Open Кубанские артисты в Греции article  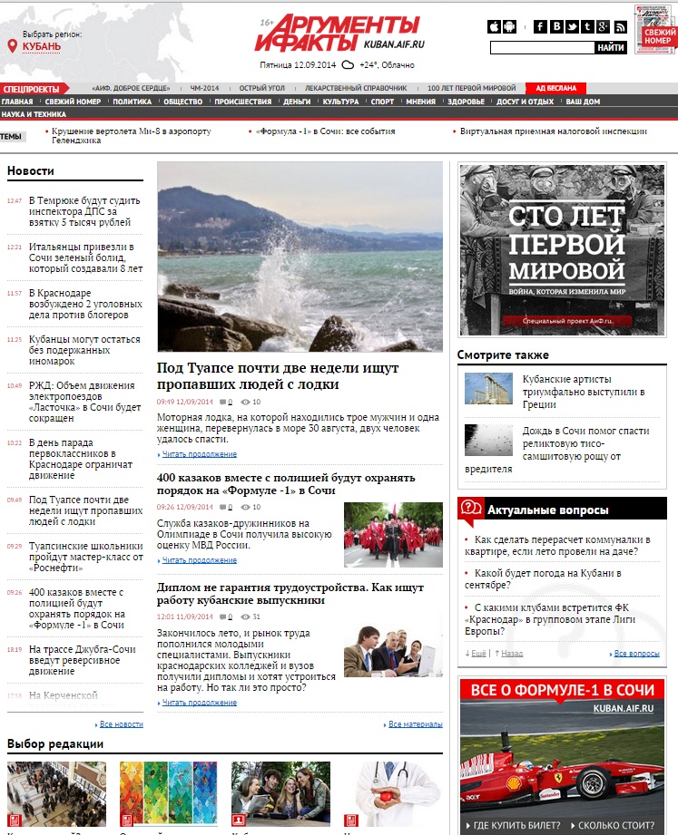click(x=584, y=392)
